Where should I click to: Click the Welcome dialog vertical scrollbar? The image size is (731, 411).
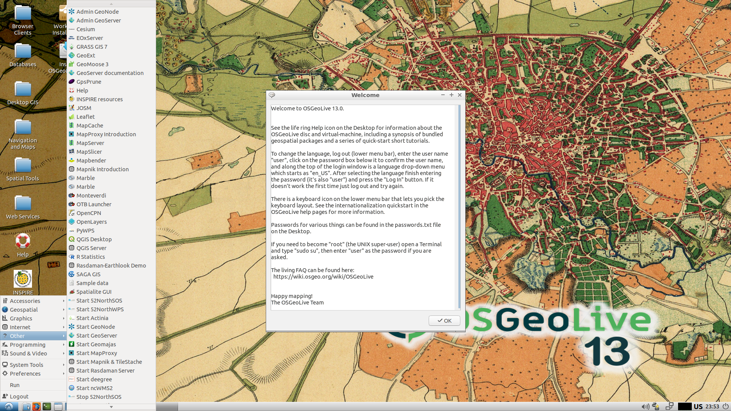tap(459, 207)
